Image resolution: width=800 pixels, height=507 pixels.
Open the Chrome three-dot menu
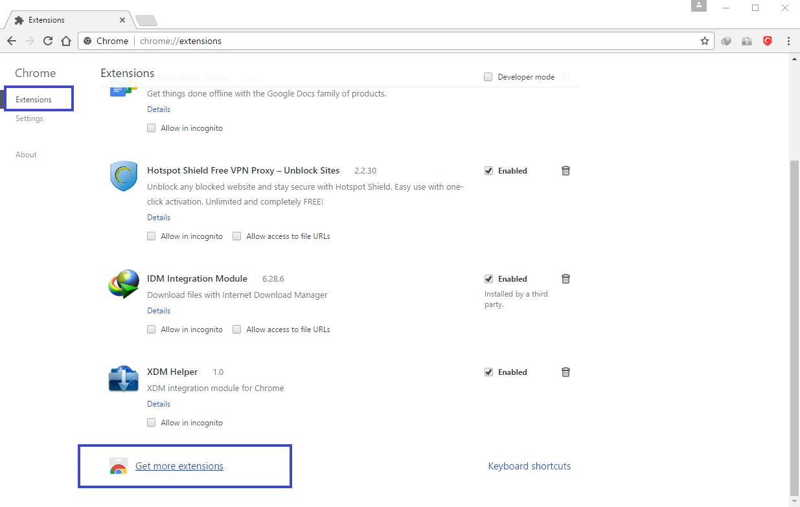[x=788, y=41]
